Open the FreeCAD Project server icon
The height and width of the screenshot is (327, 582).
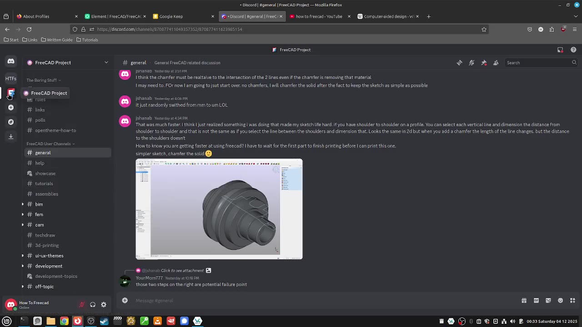coord(11,93)
